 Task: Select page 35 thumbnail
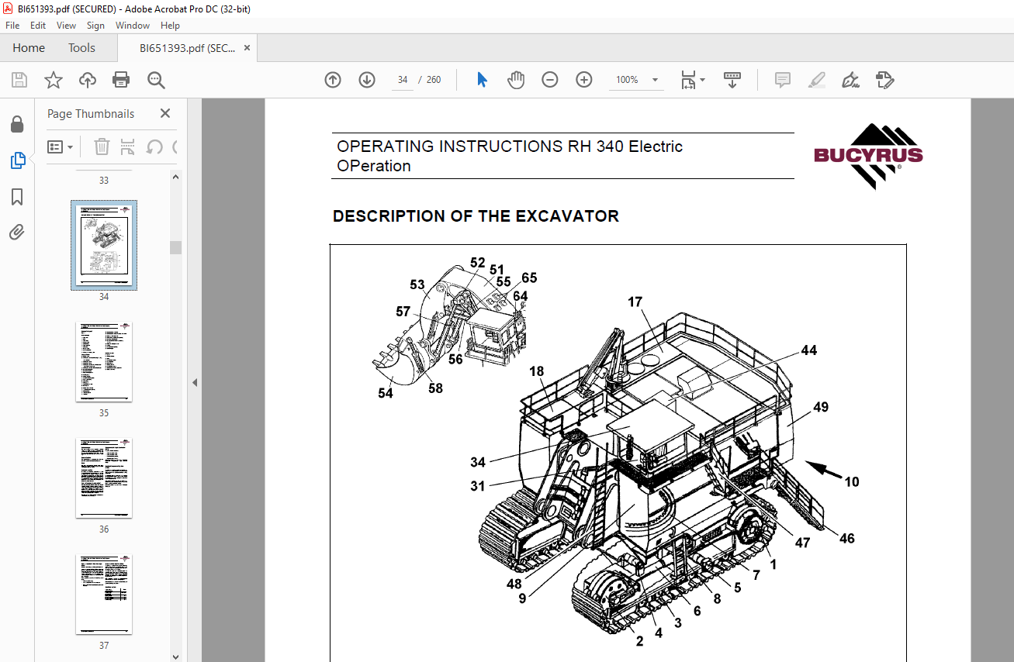(104, 362)
